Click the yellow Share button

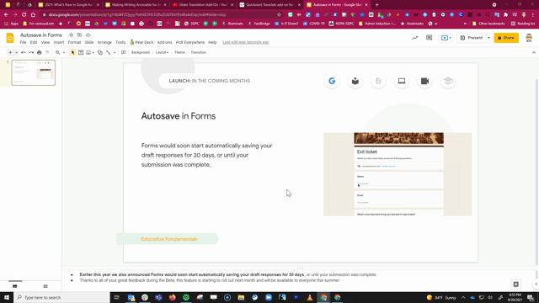[x=506, y=38]
